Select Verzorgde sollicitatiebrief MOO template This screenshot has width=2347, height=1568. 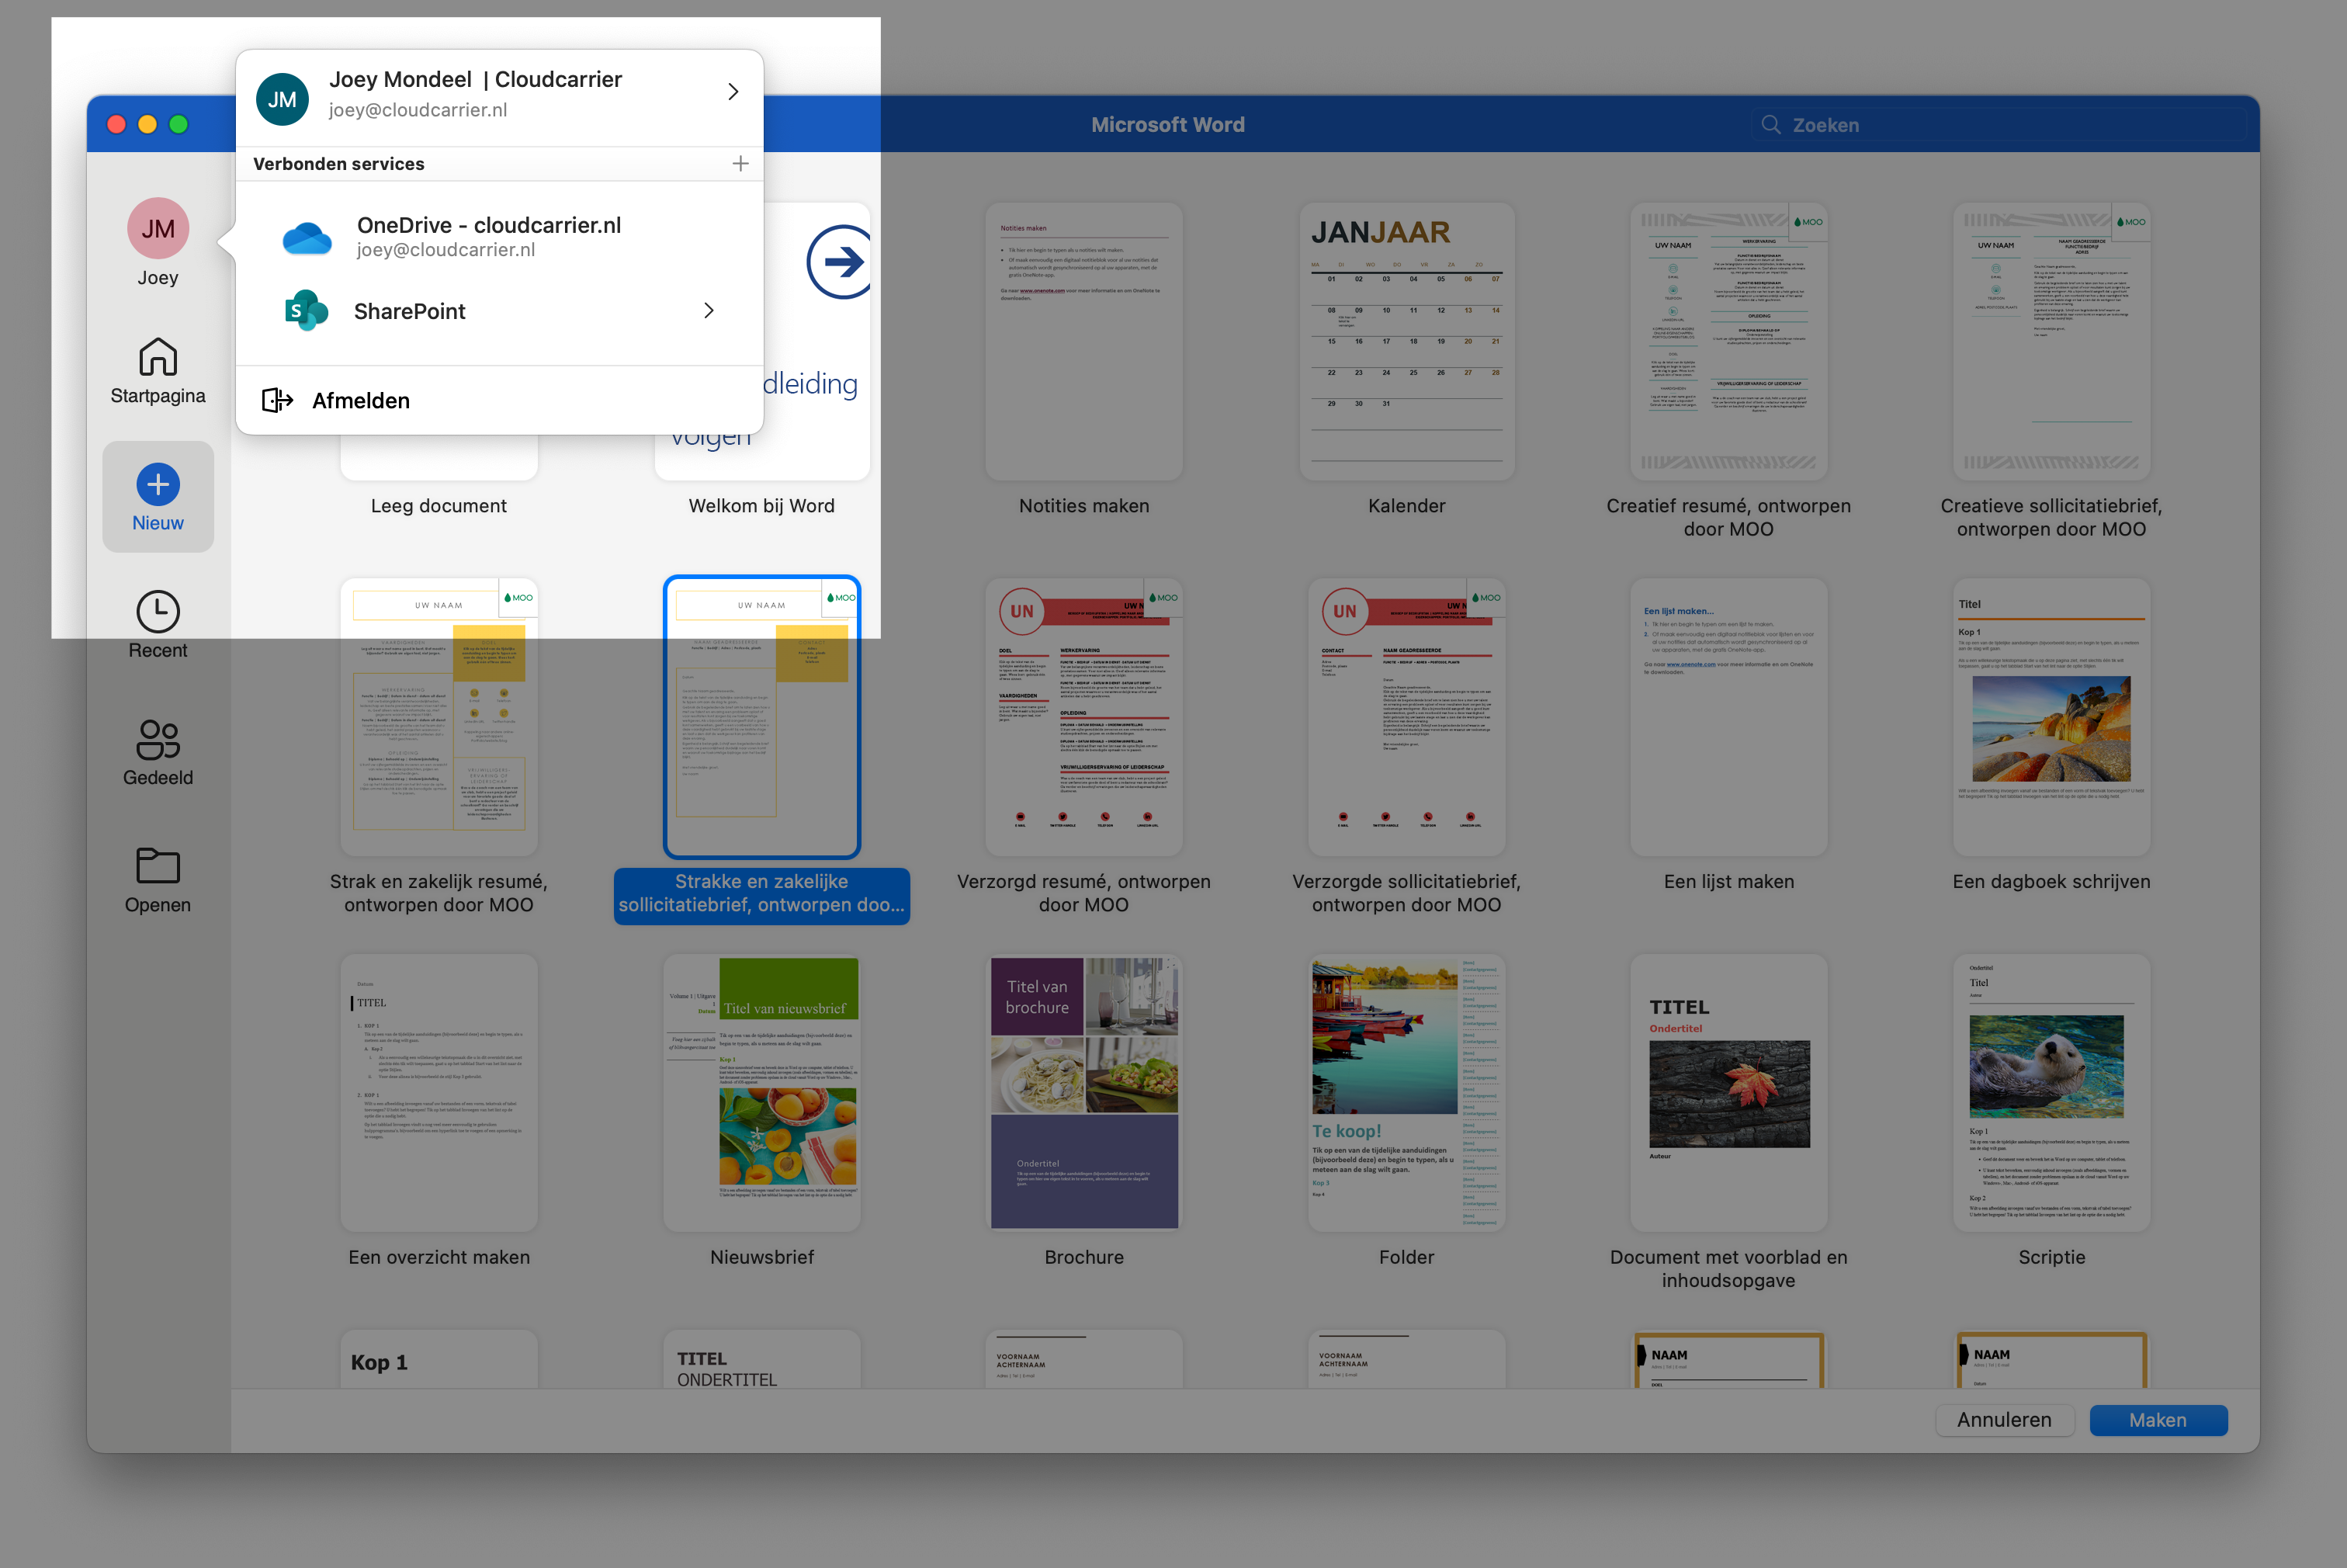1406,717
